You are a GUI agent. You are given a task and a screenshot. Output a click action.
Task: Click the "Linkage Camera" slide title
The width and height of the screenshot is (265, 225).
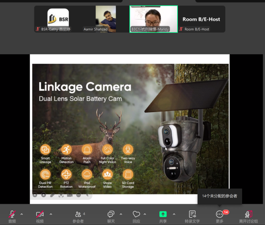point(85,87)
